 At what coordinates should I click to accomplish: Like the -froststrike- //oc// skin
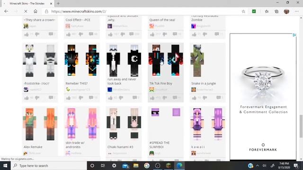27,98
